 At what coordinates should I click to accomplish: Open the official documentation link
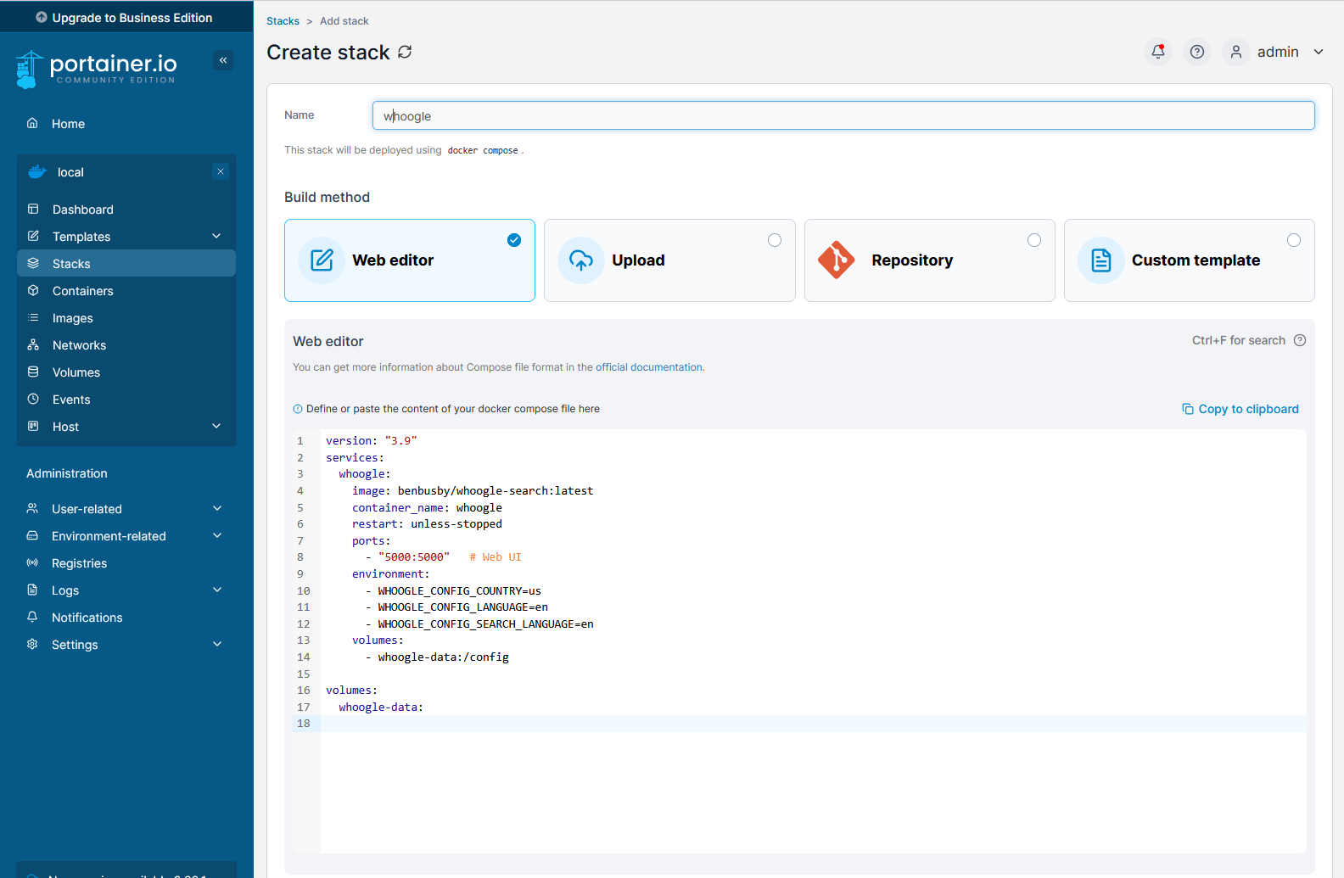649,367
